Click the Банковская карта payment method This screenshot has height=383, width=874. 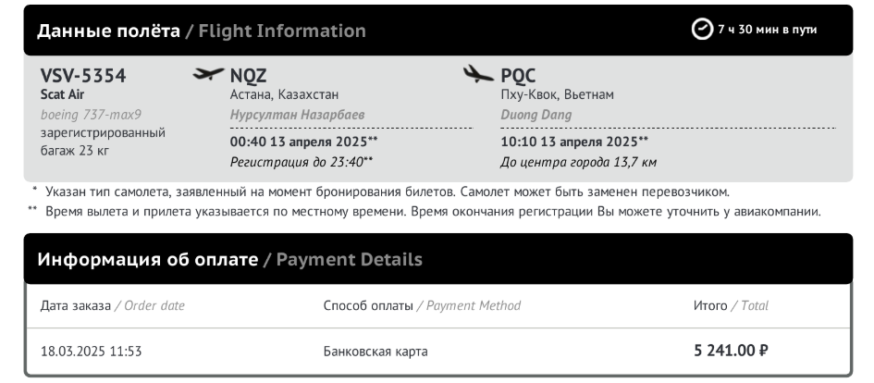pyautogui.click(x=375, y=352)
